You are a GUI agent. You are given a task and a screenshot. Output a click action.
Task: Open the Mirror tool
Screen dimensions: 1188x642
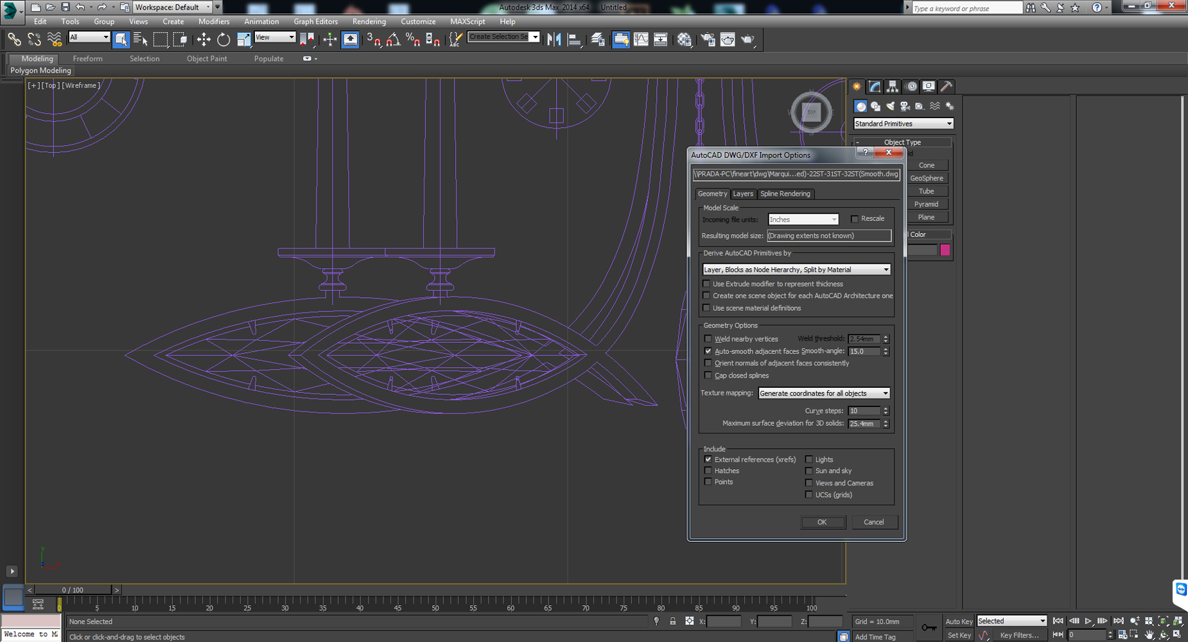tap(553, 40)
